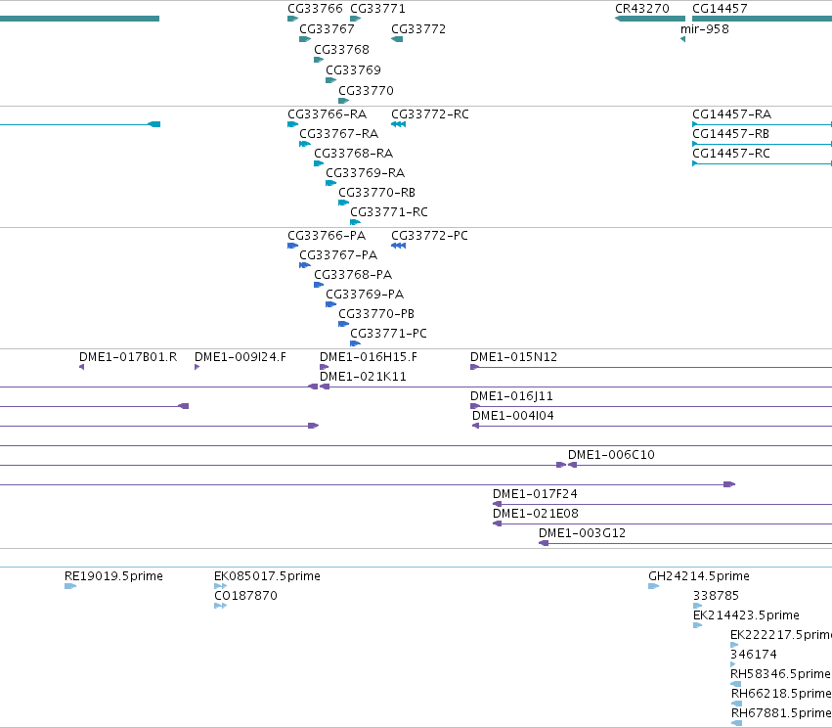Viewport: 832px width, 728px height.
Task: Click transcript CG14457-RB
Action: point(730,134)
